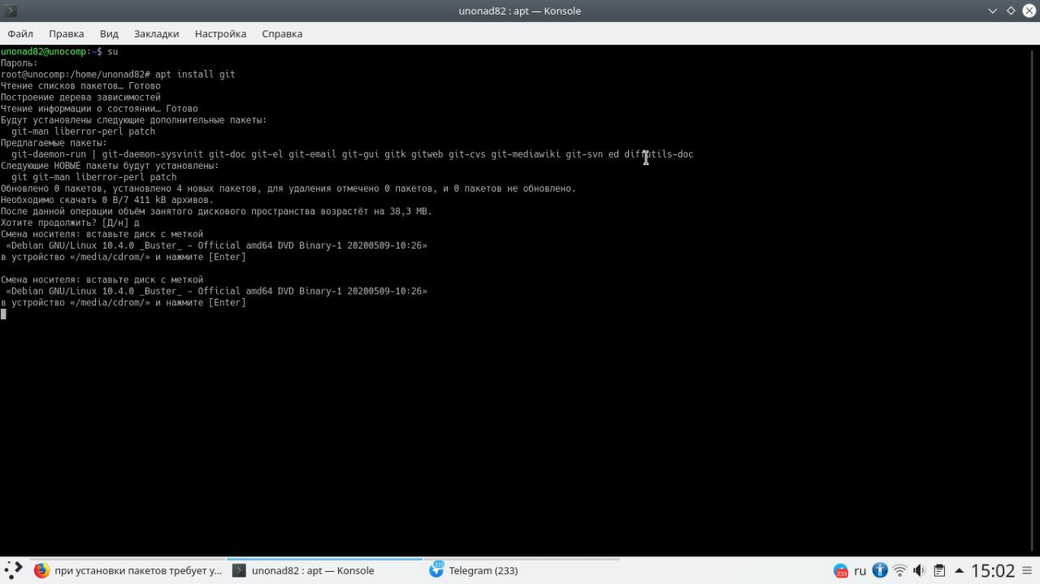Click the Telegram icon in the taskbar
The image size is (1040, 584).
[x=436, y=569]
